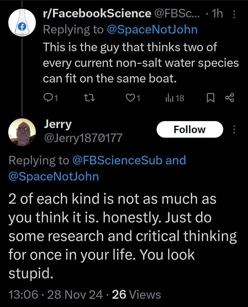This screenshot has width=248, height=307.
Task: Click the flask profile avatar of r/FacebookScience
Action: (x=22, y=21)
